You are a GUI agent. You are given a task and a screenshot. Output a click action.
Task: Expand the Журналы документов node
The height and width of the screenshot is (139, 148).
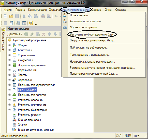click(9, 65)
